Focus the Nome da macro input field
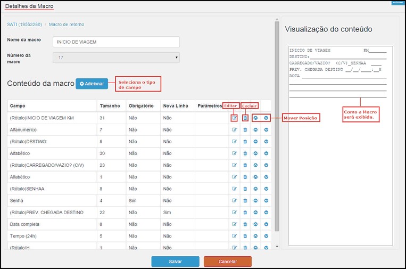Viewport: 406px width, 269px height. 116,42
